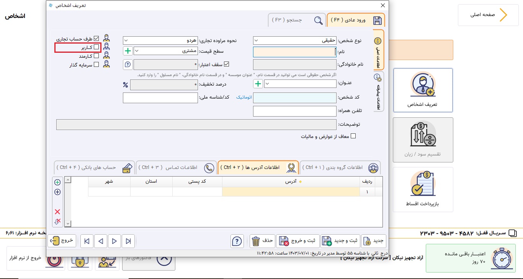Click into the کد شخص field

pos(295,98)
